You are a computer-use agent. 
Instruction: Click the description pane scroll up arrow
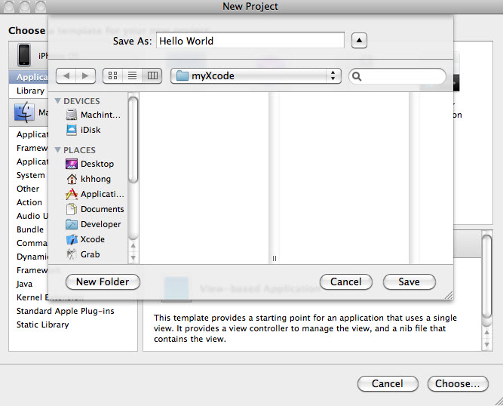point(486,333)
